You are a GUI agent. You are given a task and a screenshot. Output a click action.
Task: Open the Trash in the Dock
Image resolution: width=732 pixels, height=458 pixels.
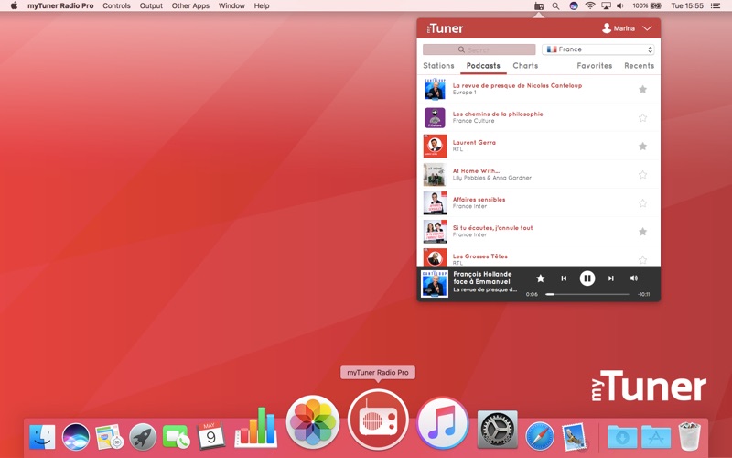click(x=689, y=436)
